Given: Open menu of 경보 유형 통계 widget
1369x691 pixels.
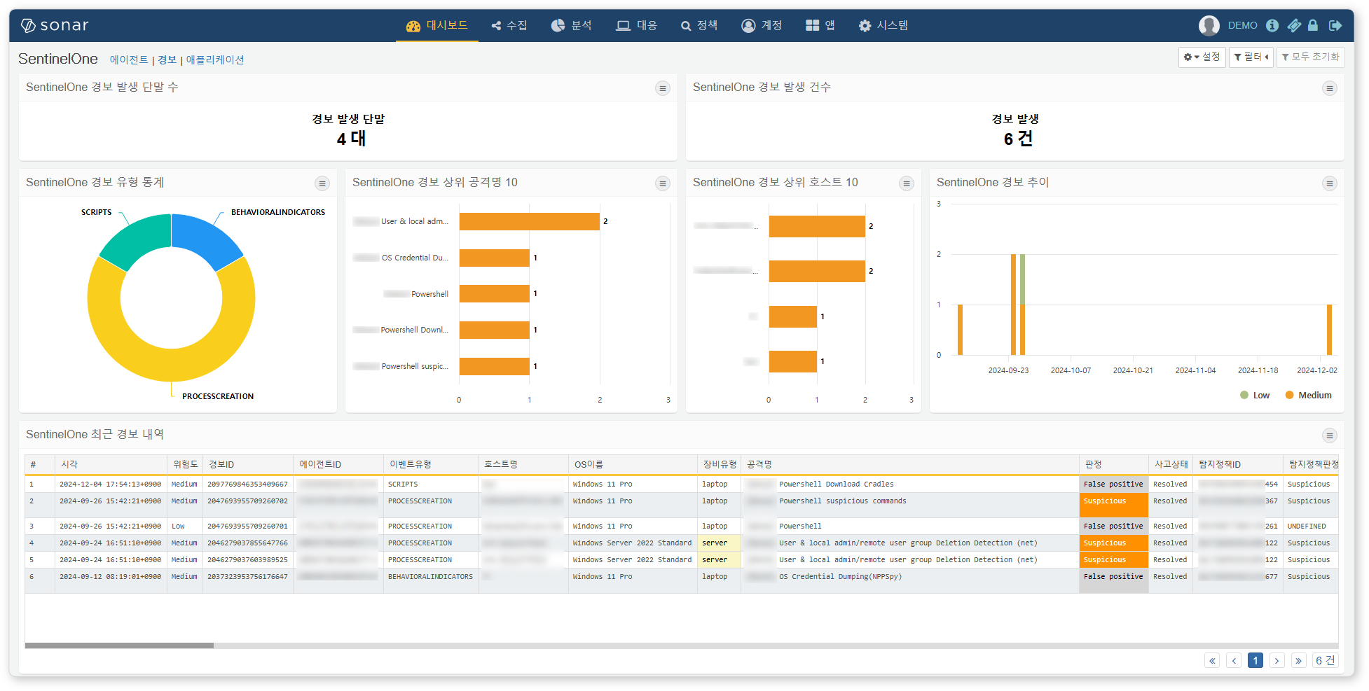Looking at the screenshot, I should (x=322, y=183).
